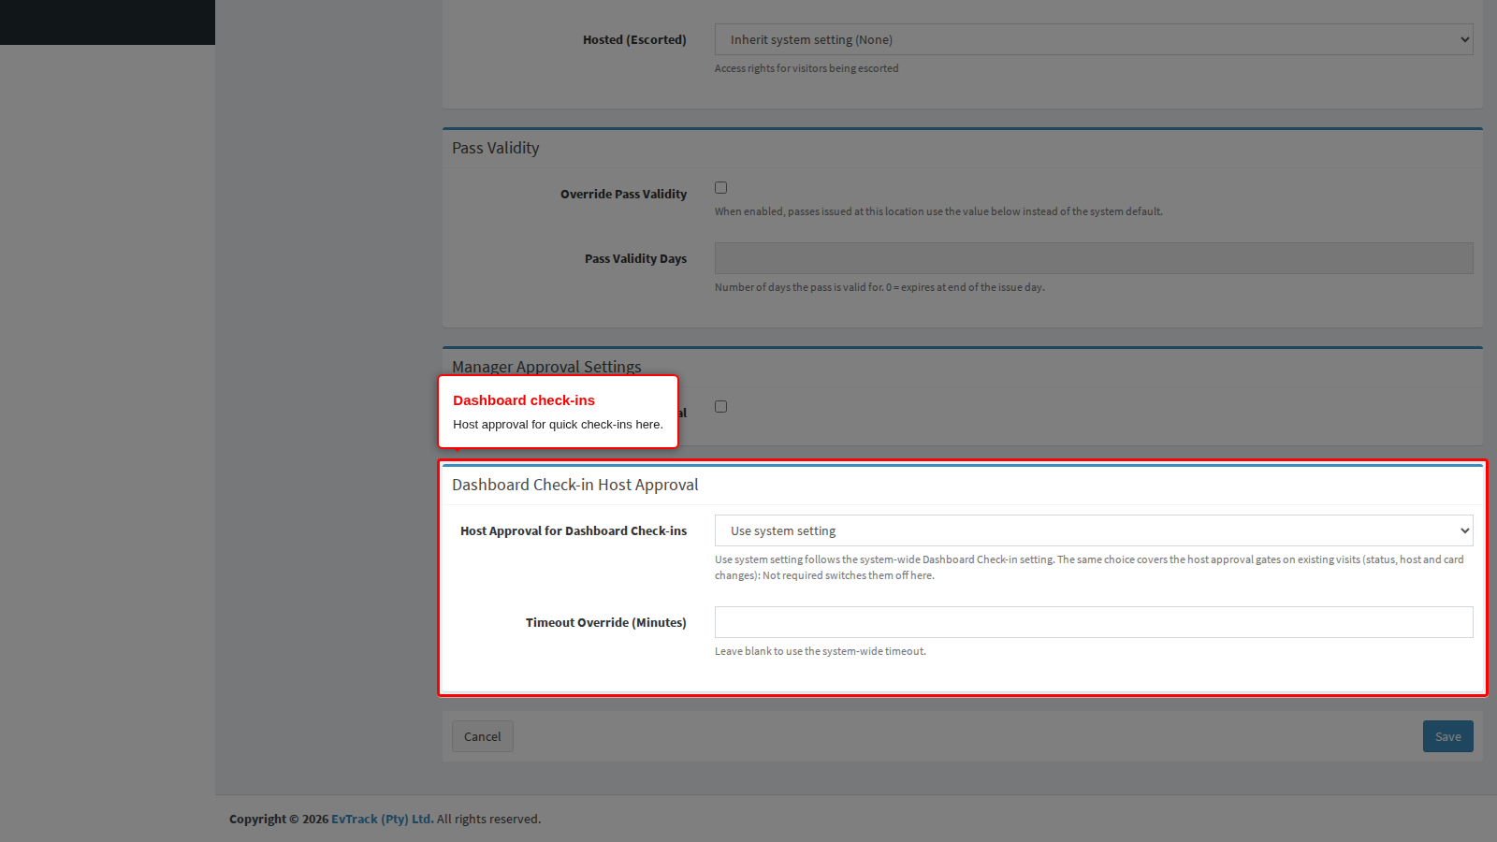Image resolution: width=1497 pixels, height=842 pixels.
Task: Click the 'Use system setting follows' description text
Action: point(1089,567)
